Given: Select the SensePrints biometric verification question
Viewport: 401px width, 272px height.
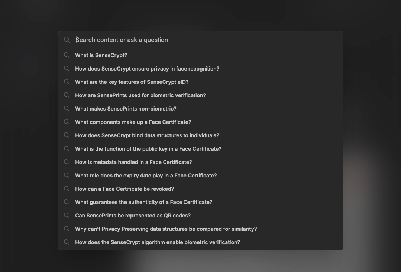Looking at the screenshot, I should 140,95.
